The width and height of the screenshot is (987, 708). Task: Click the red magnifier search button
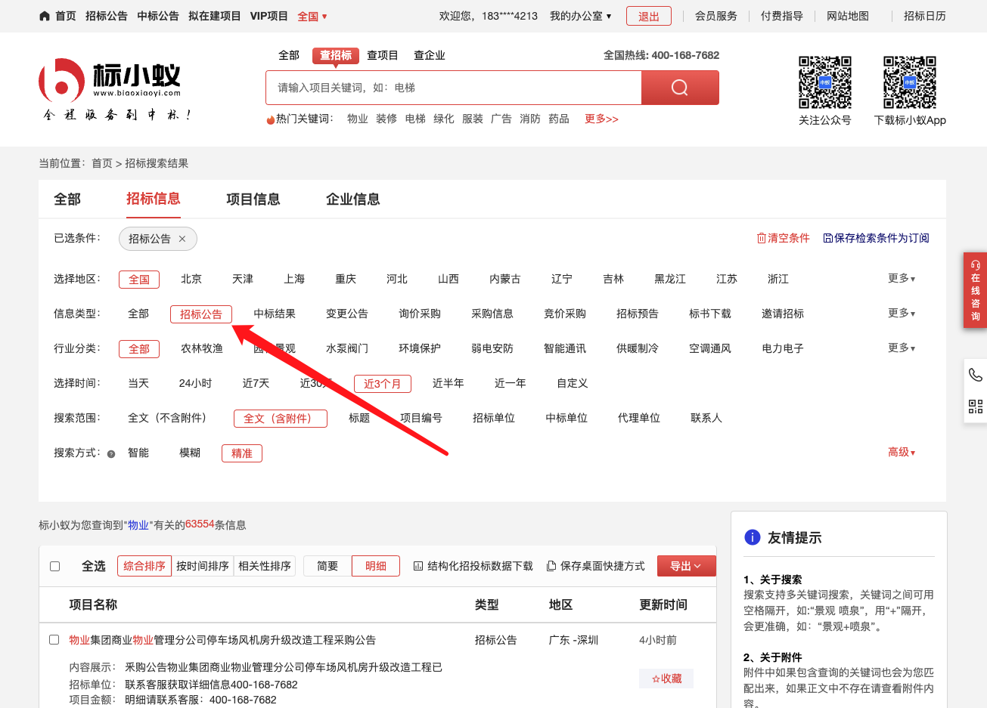pyautogui.click(x=679, y=88)
